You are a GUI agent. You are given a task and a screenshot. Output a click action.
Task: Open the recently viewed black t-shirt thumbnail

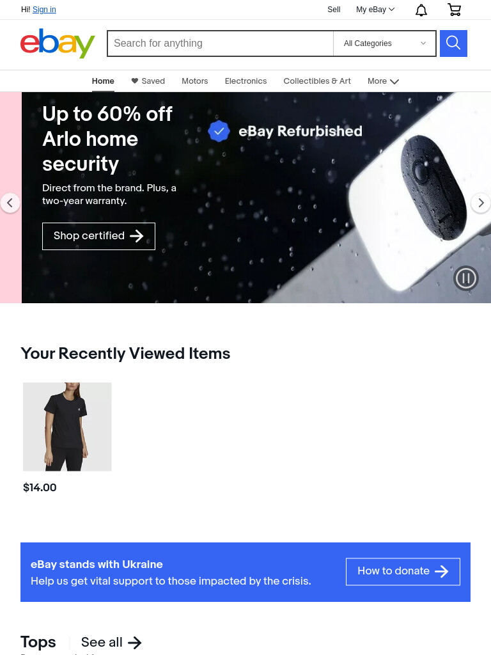(x=67, y=427)
